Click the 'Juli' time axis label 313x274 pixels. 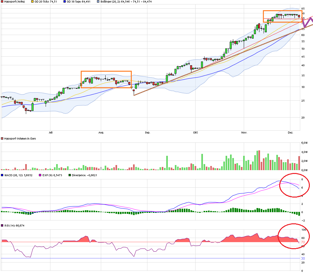pyautogui.click(x=50, y=133)
